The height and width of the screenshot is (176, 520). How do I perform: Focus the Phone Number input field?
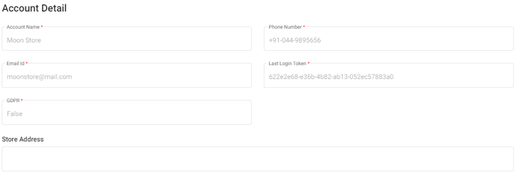(x=389, y=40)
